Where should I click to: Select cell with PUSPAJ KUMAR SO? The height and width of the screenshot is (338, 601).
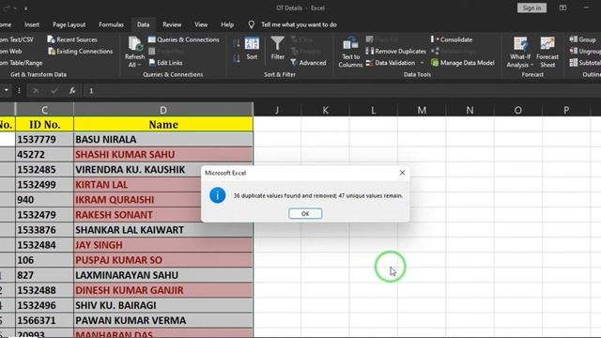(163, 260)
